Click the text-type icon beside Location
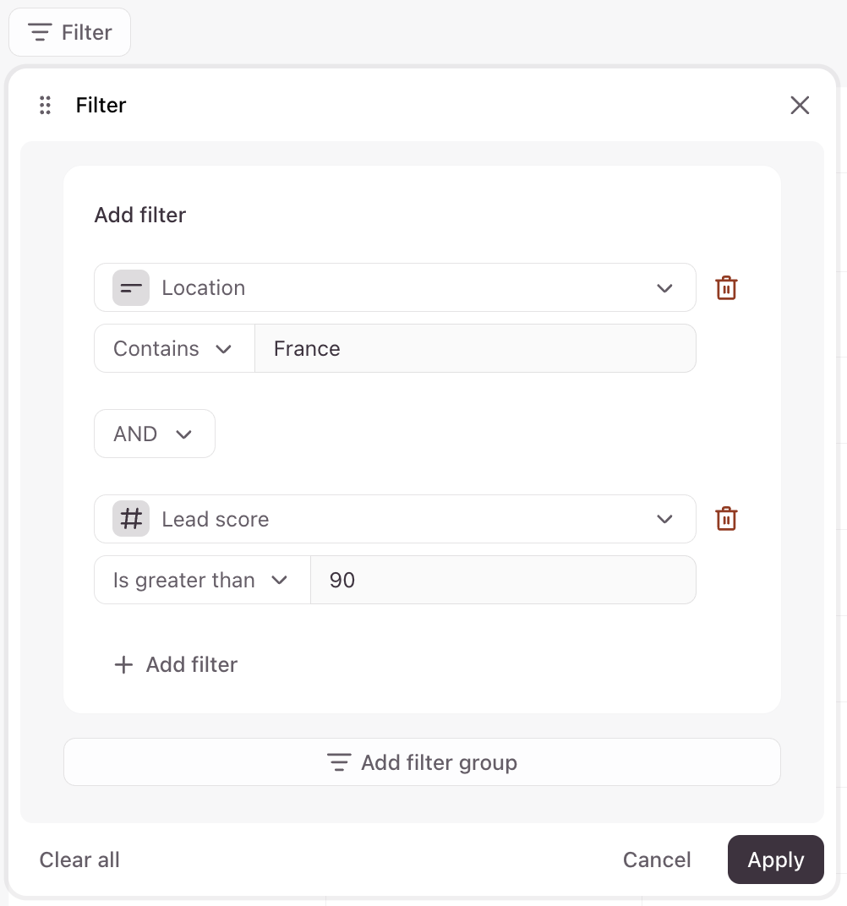Screen dimensions: 847x906 [x=131, y=288]
